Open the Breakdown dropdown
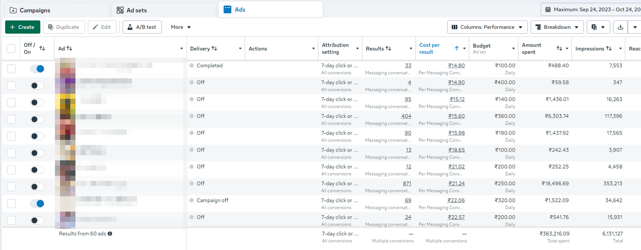The width and height of the screenshot is (641, 250). click(x=557, y=27)
